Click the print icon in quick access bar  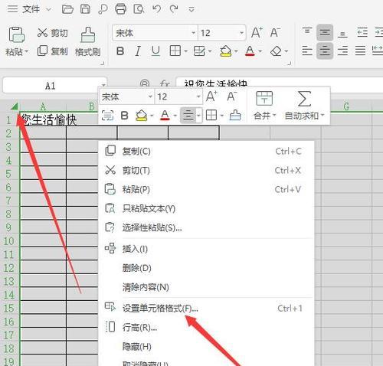tap(120, 9)
